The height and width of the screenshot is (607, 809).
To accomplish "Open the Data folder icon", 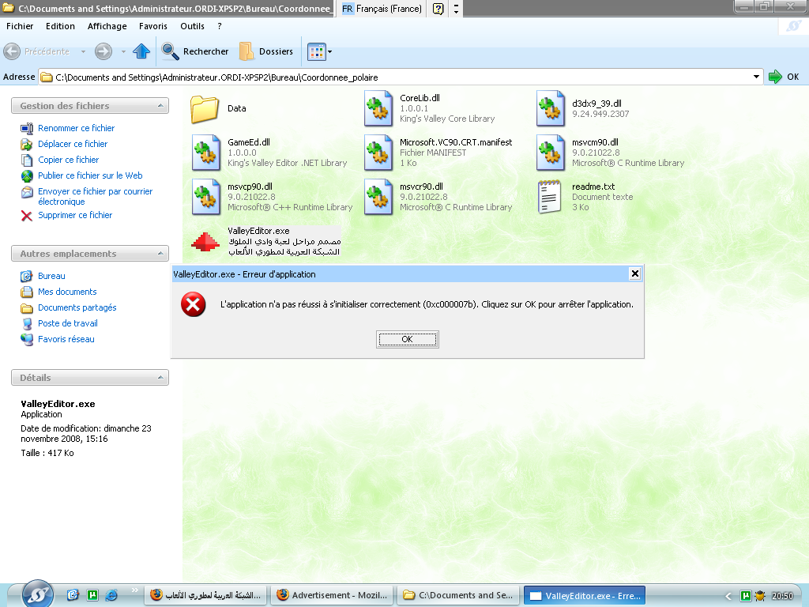I will (205, 108).
